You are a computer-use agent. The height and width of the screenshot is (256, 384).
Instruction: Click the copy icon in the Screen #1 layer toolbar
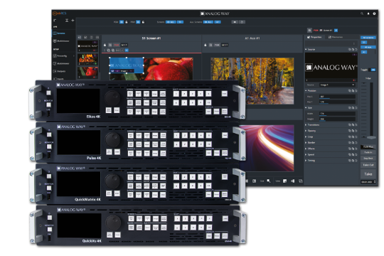click(x=109, y=50)
